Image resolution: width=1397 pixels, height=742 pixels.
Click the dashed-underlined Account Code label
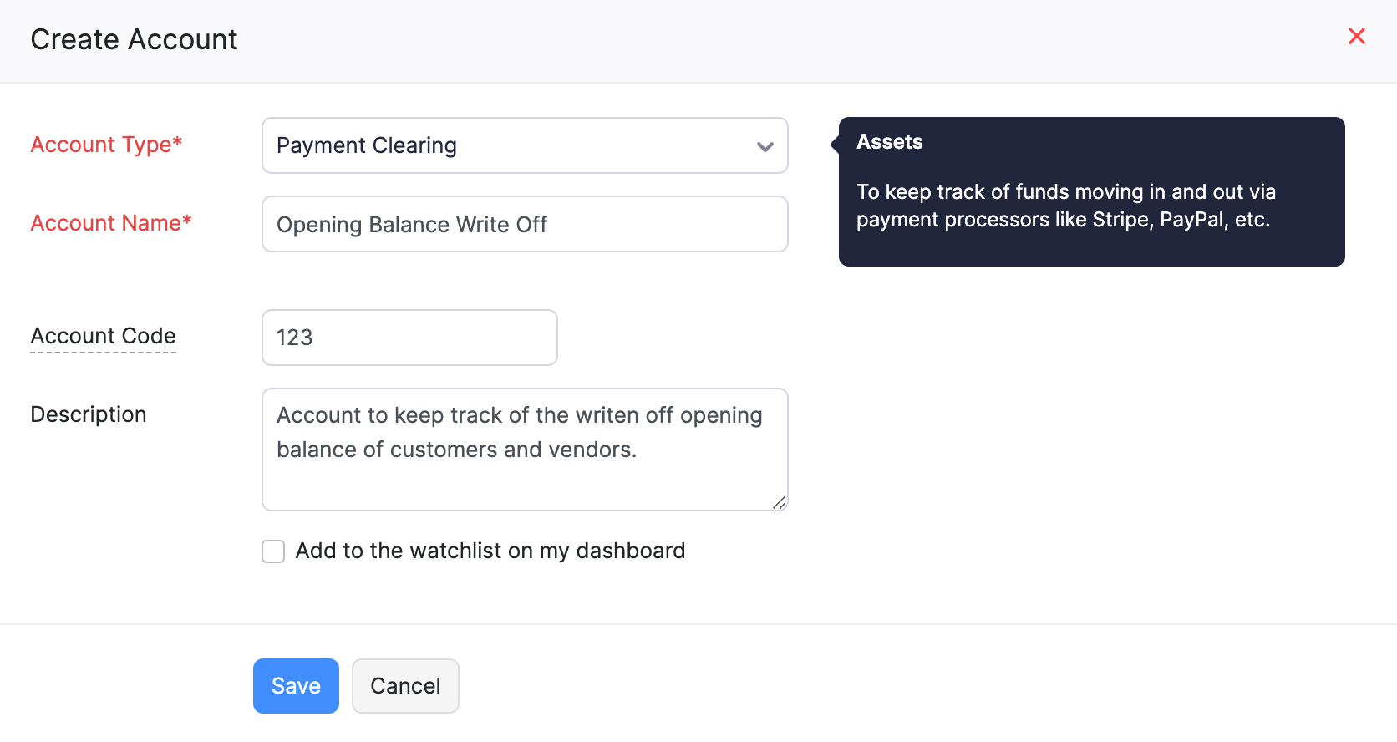point(103,336)
